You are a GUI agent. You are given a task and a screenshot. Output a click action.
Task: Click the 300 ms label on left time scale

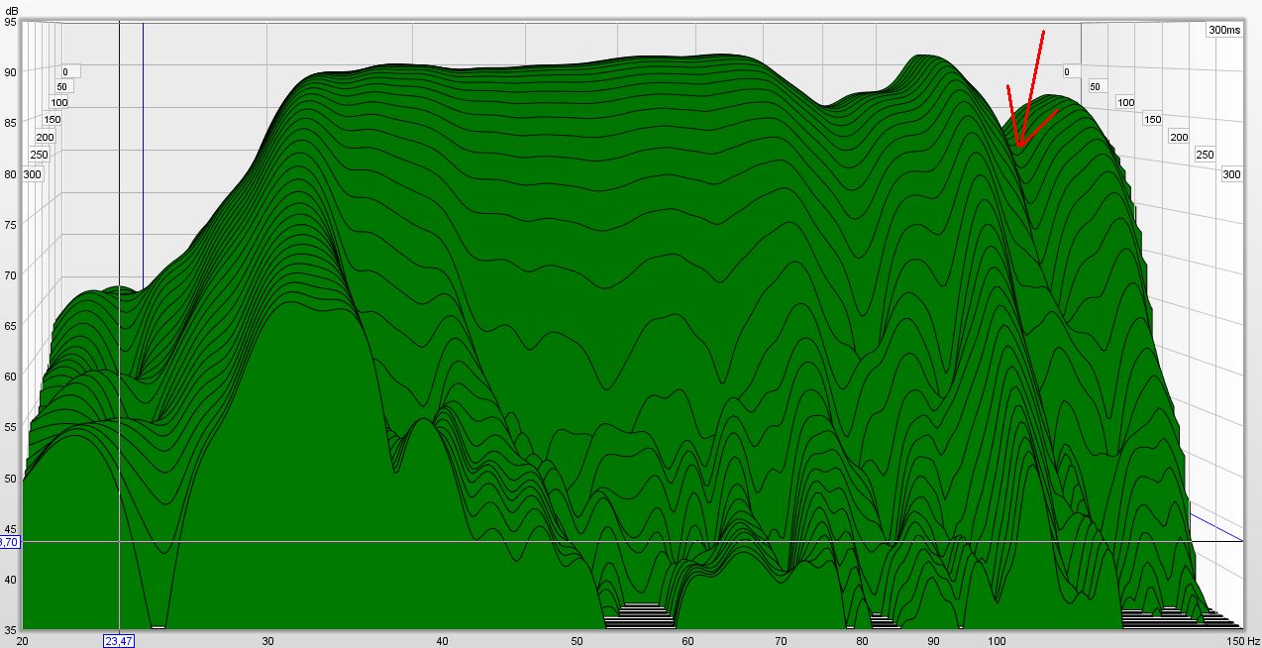coord(33,174)
